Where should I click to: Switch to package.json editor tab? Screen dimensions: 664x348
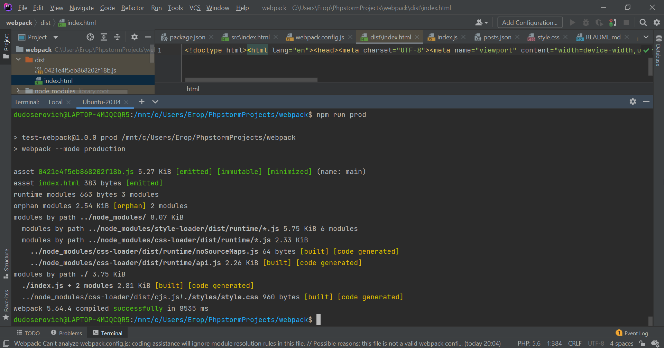[187, 37]
